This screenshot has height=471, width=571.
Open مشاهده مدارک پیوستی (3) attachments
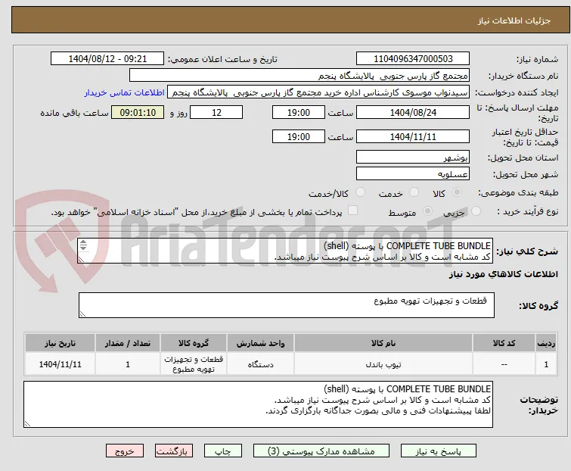click(321, 451)
